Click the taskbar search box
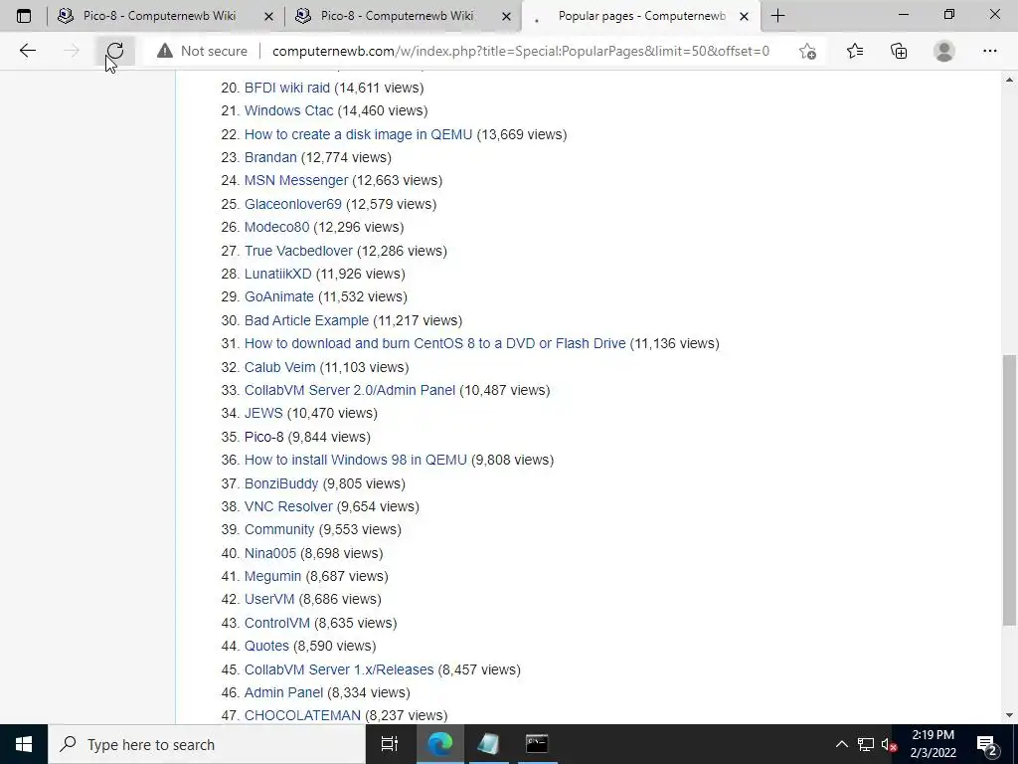 207,744
